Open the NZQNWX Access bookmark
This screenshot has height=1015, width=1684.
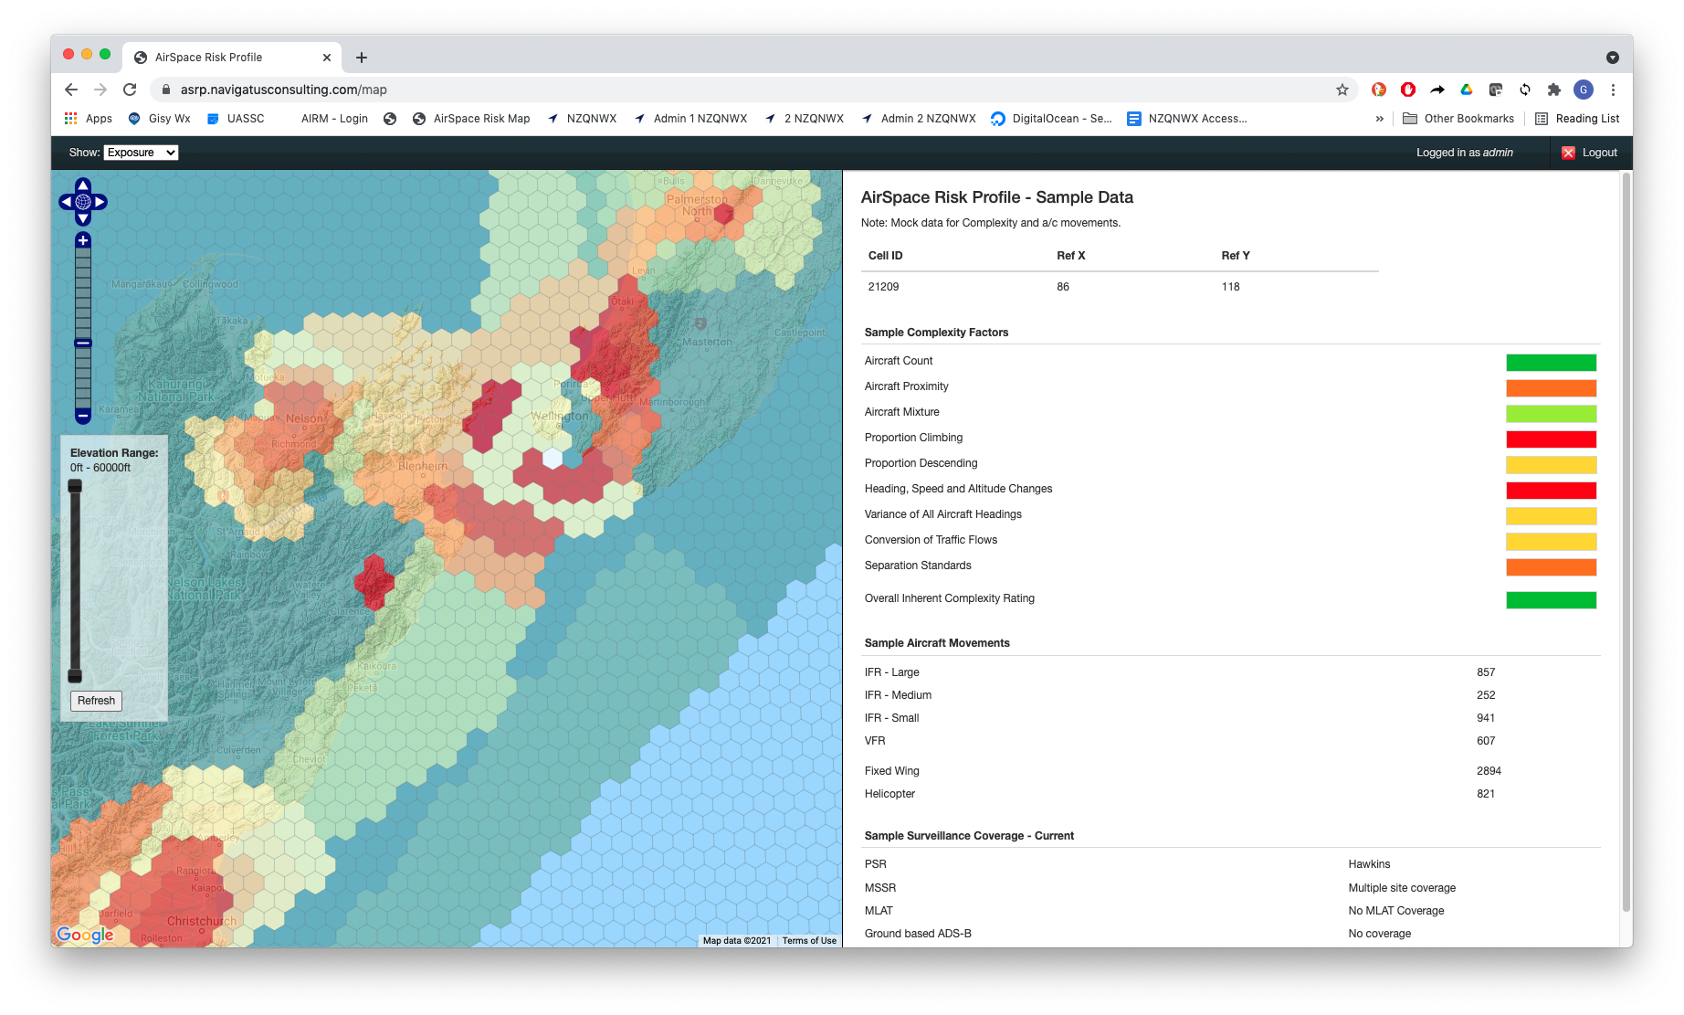click(1187, 119)
